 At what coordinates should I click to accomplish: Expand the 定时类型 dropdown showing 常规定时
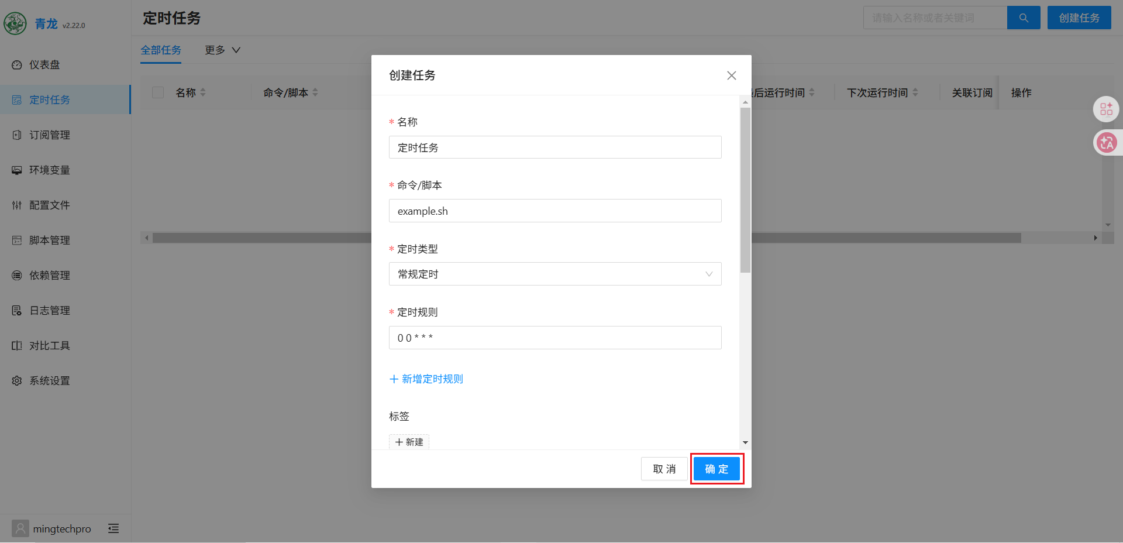point(555,274)
